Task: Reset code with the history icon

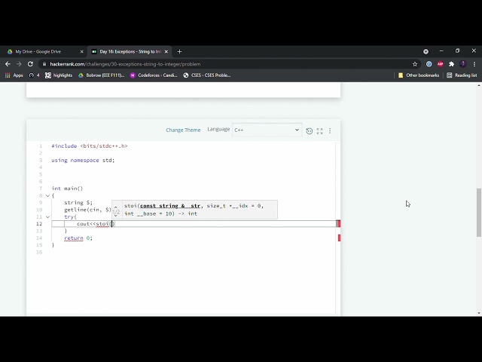Action: click(310, 130)
